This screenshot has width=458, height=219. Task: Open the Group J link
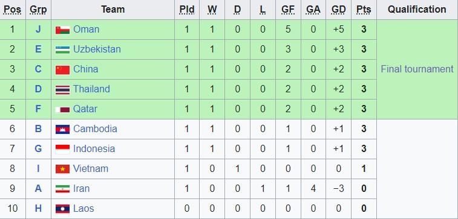[38, 30]
